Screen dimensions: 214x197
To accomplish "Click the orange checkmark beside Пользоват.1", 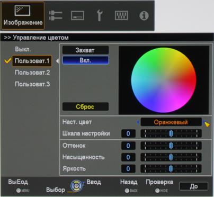I will [7, 61].
